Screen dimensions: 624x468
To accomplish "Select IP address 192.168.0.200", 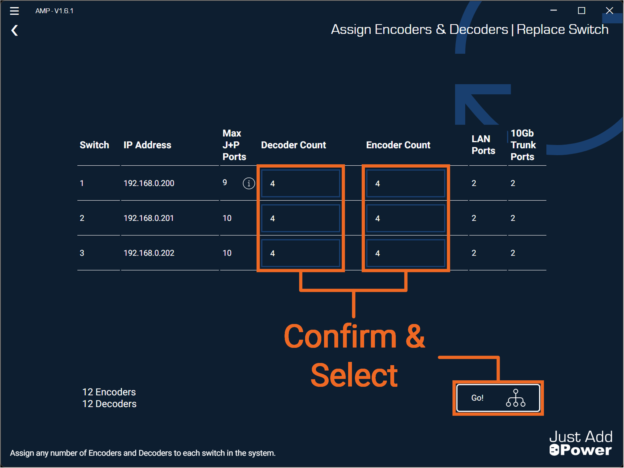I will point(149,183).
